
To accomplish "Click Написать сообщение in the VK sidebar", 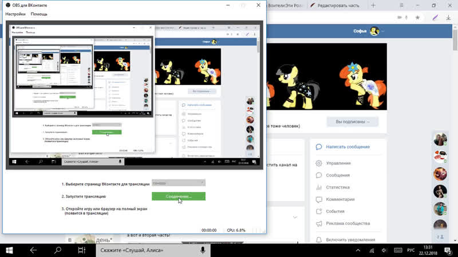I will point(348,147).
